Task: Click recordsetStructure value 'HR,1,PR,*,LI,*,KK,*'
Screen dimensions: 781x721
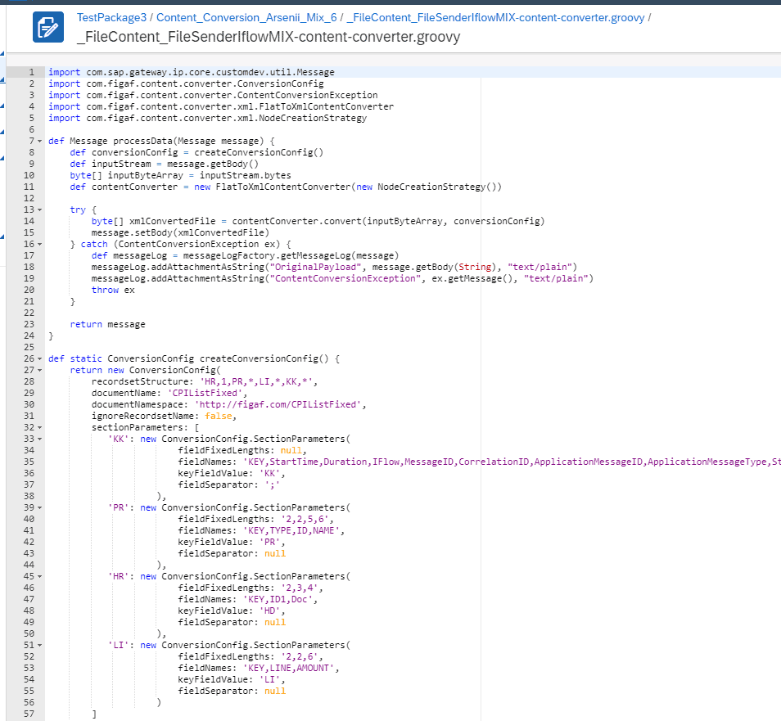Action: [x=256, y=381]
